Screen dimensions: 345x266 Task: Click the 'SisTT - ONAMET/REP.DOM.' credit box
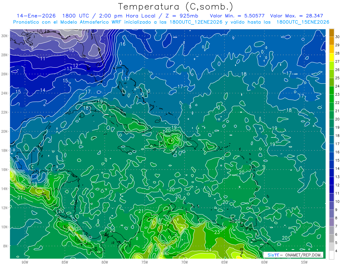(x=293, y=255)
